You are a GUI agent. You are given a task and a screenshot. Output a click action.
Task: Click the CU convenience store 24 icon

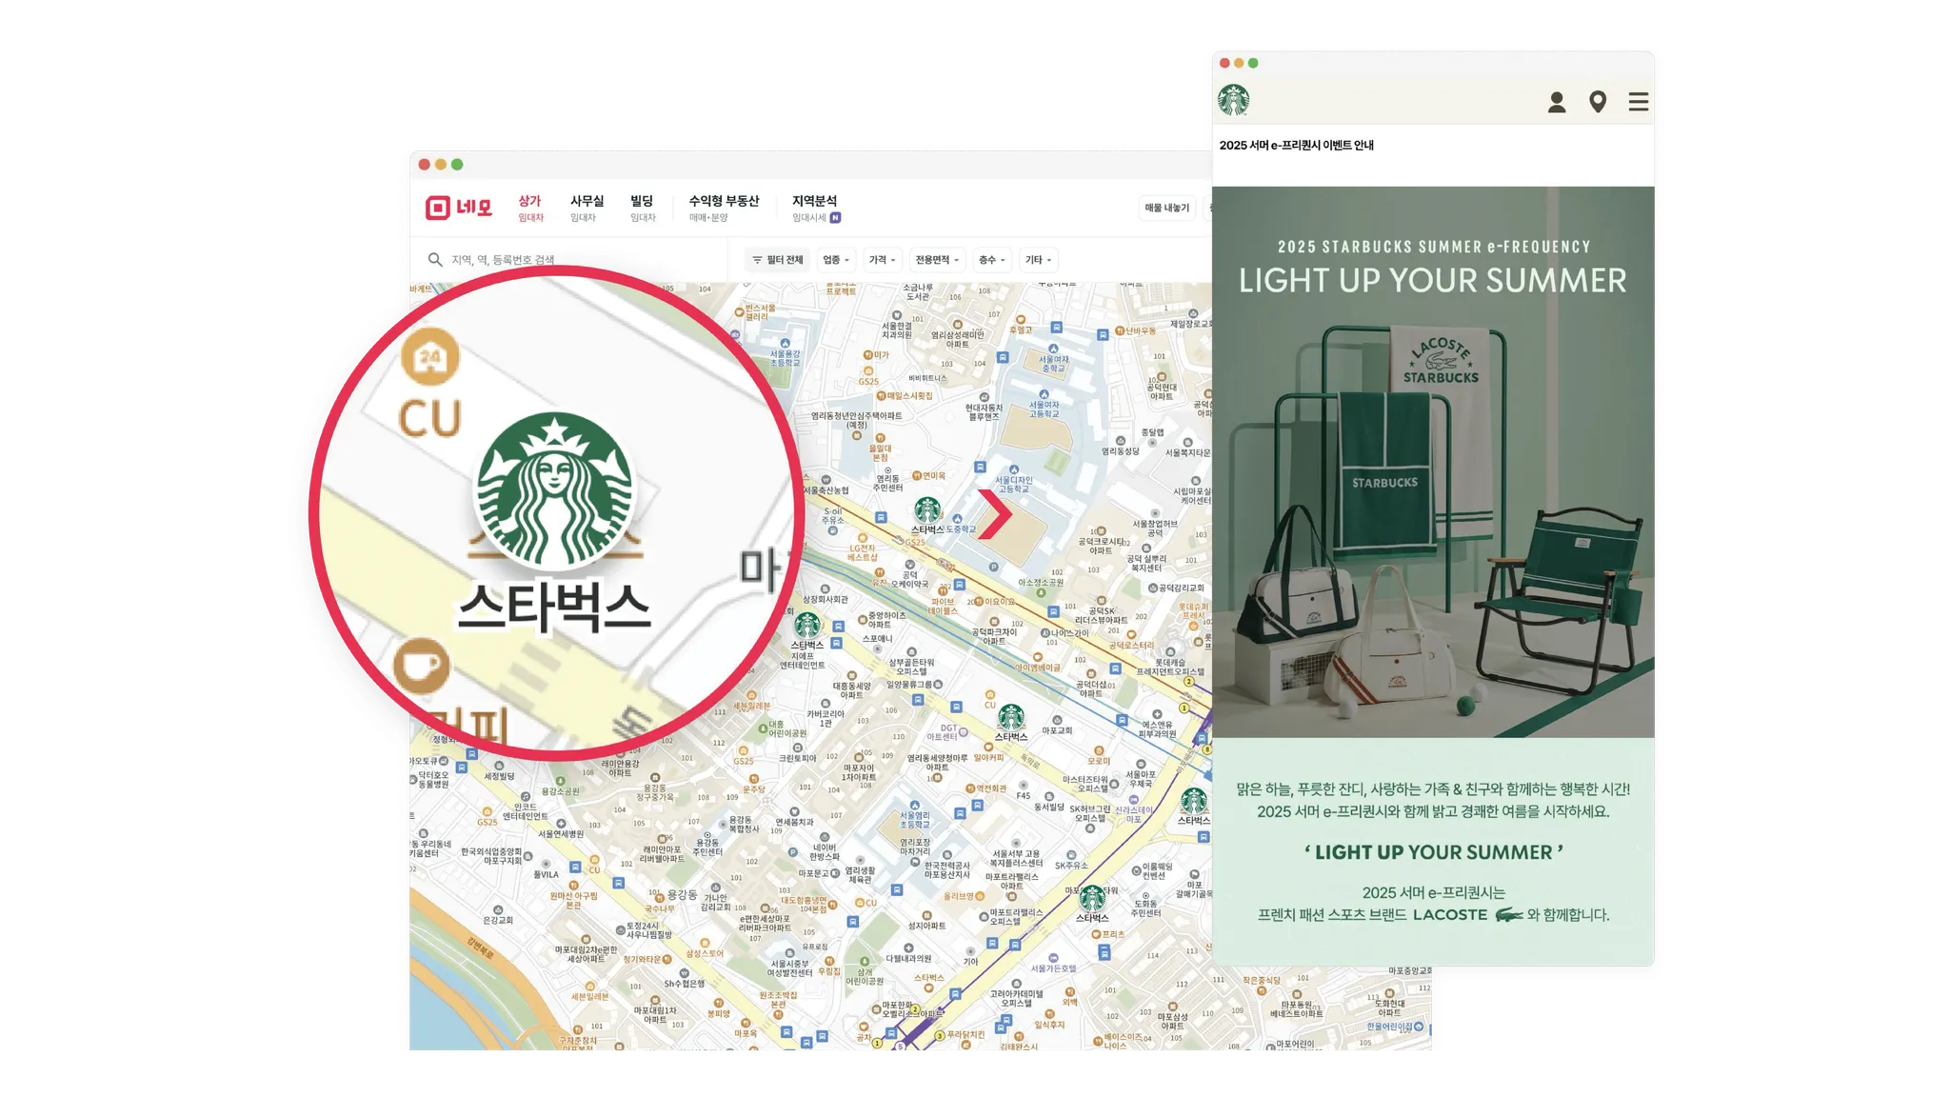click(430, 357)
